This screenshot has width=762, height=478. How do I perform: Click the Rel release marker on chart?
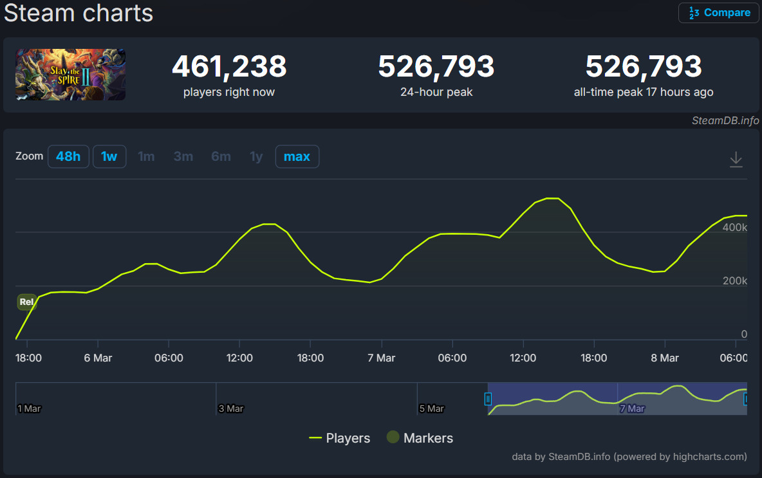point(26,302)
